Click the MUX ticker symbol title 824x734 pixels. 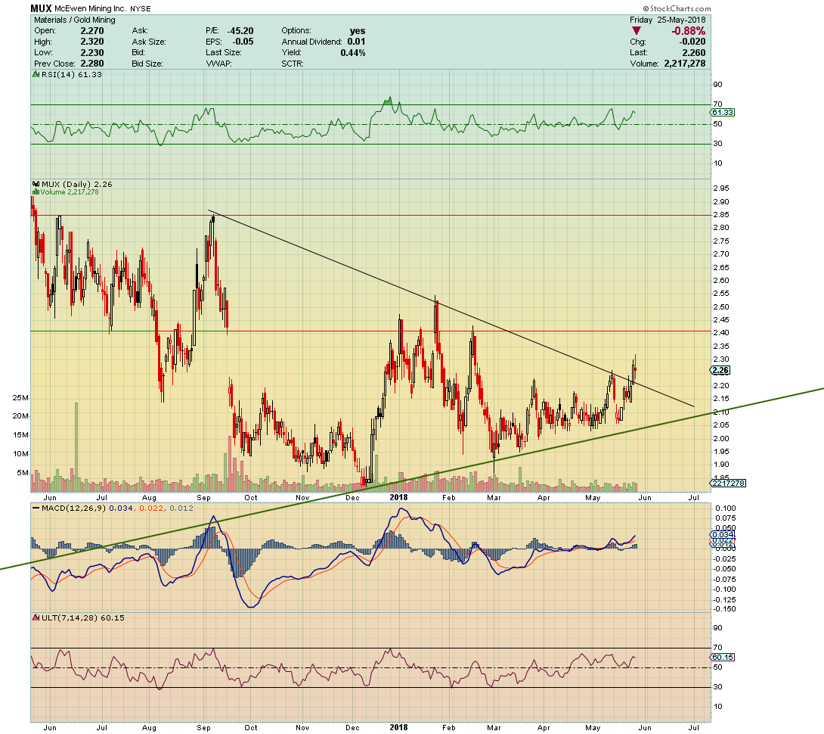(x=41, y=8)
